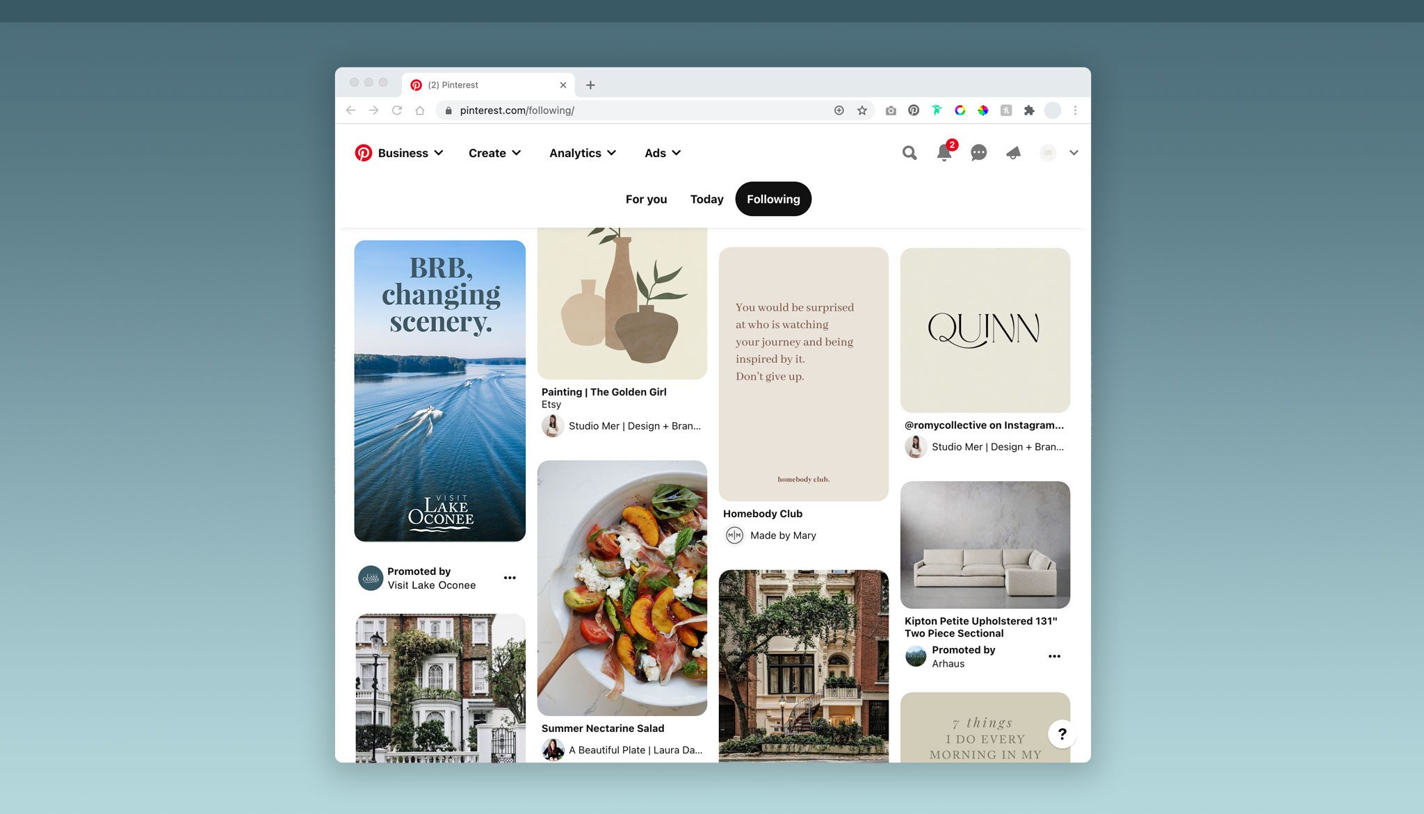Bookmark the page with the star icon

click(x=861, y=110)
